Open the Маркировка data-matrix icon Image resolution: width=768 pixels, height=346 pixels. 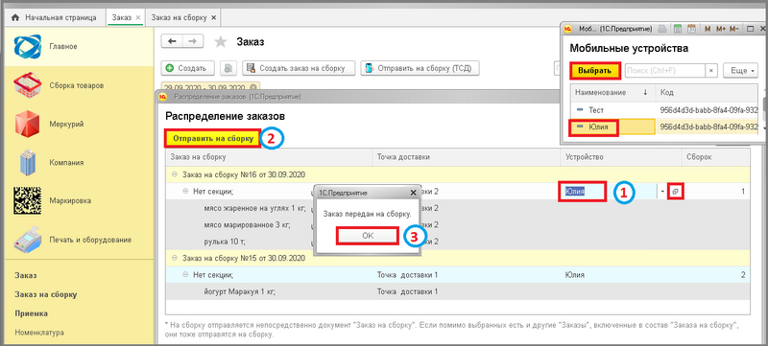pyautogui.click(x=28, y=201)
